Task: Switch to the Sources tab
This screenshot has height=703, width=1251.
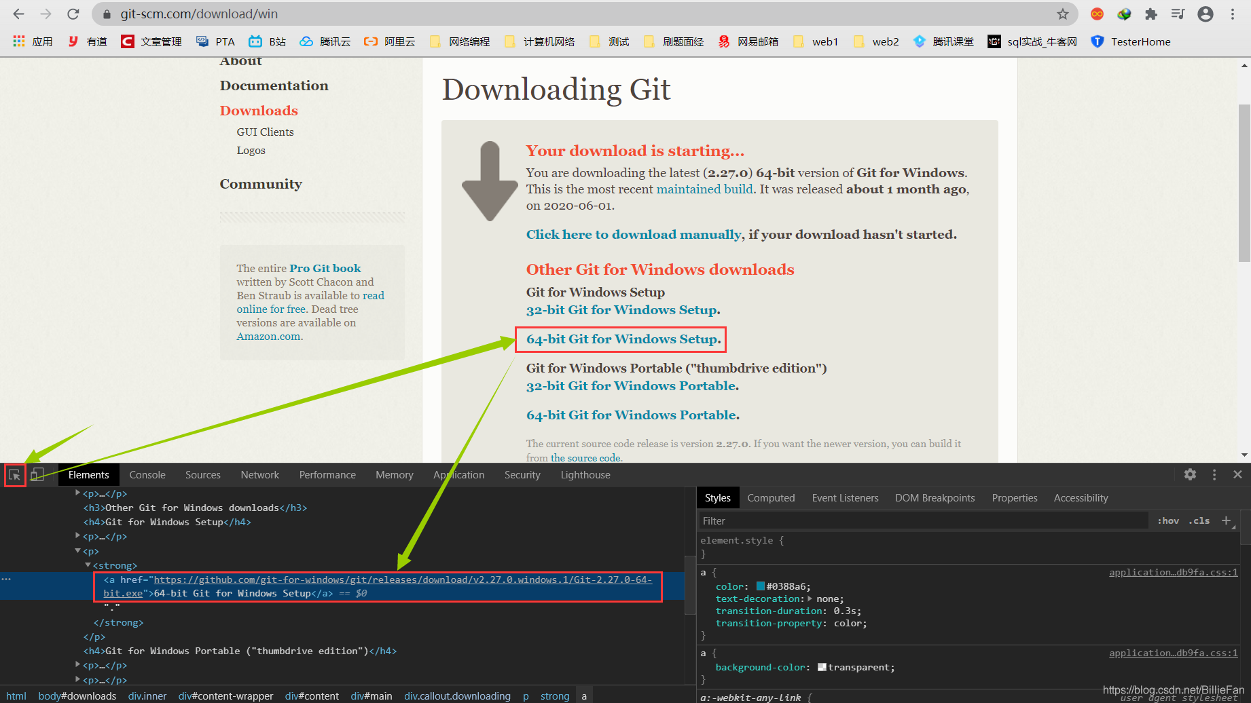Action: [203, 475]
